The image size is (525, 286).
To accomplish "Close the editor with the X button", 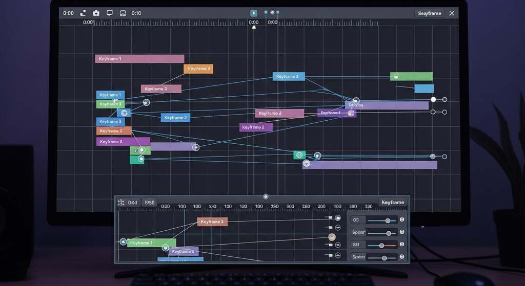I will coord(452,13).
